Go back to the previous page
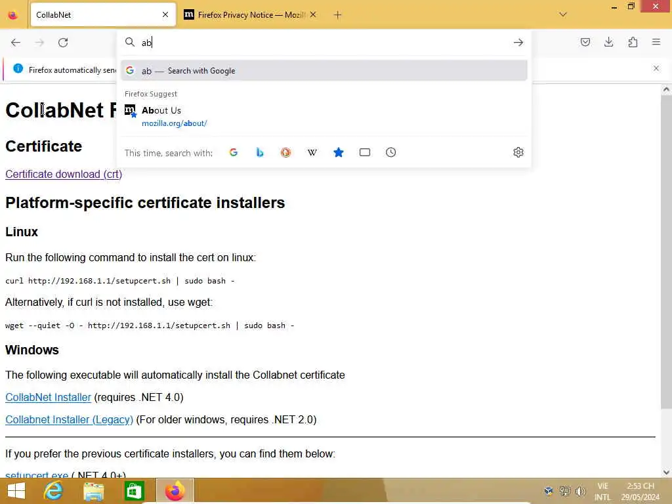Viewport: 672px width, 504px height. click(x=16, y=43)
